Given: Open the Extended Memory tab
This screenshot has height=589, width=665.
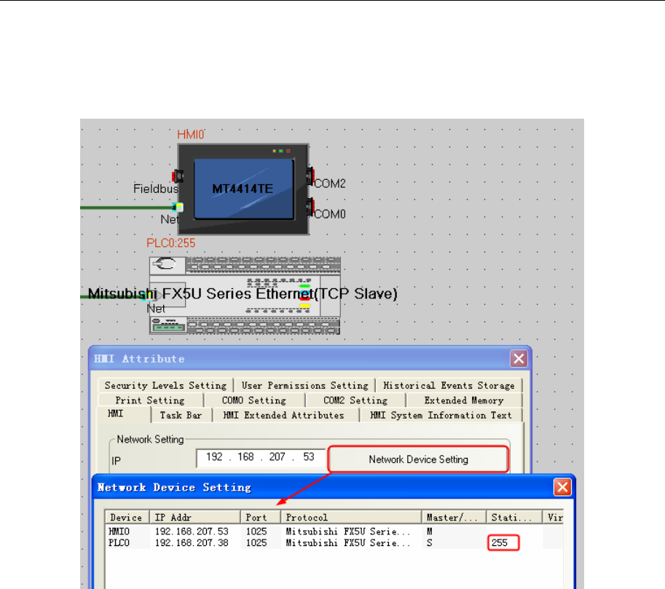Looking at the screenshot, I should pos(464,400).
